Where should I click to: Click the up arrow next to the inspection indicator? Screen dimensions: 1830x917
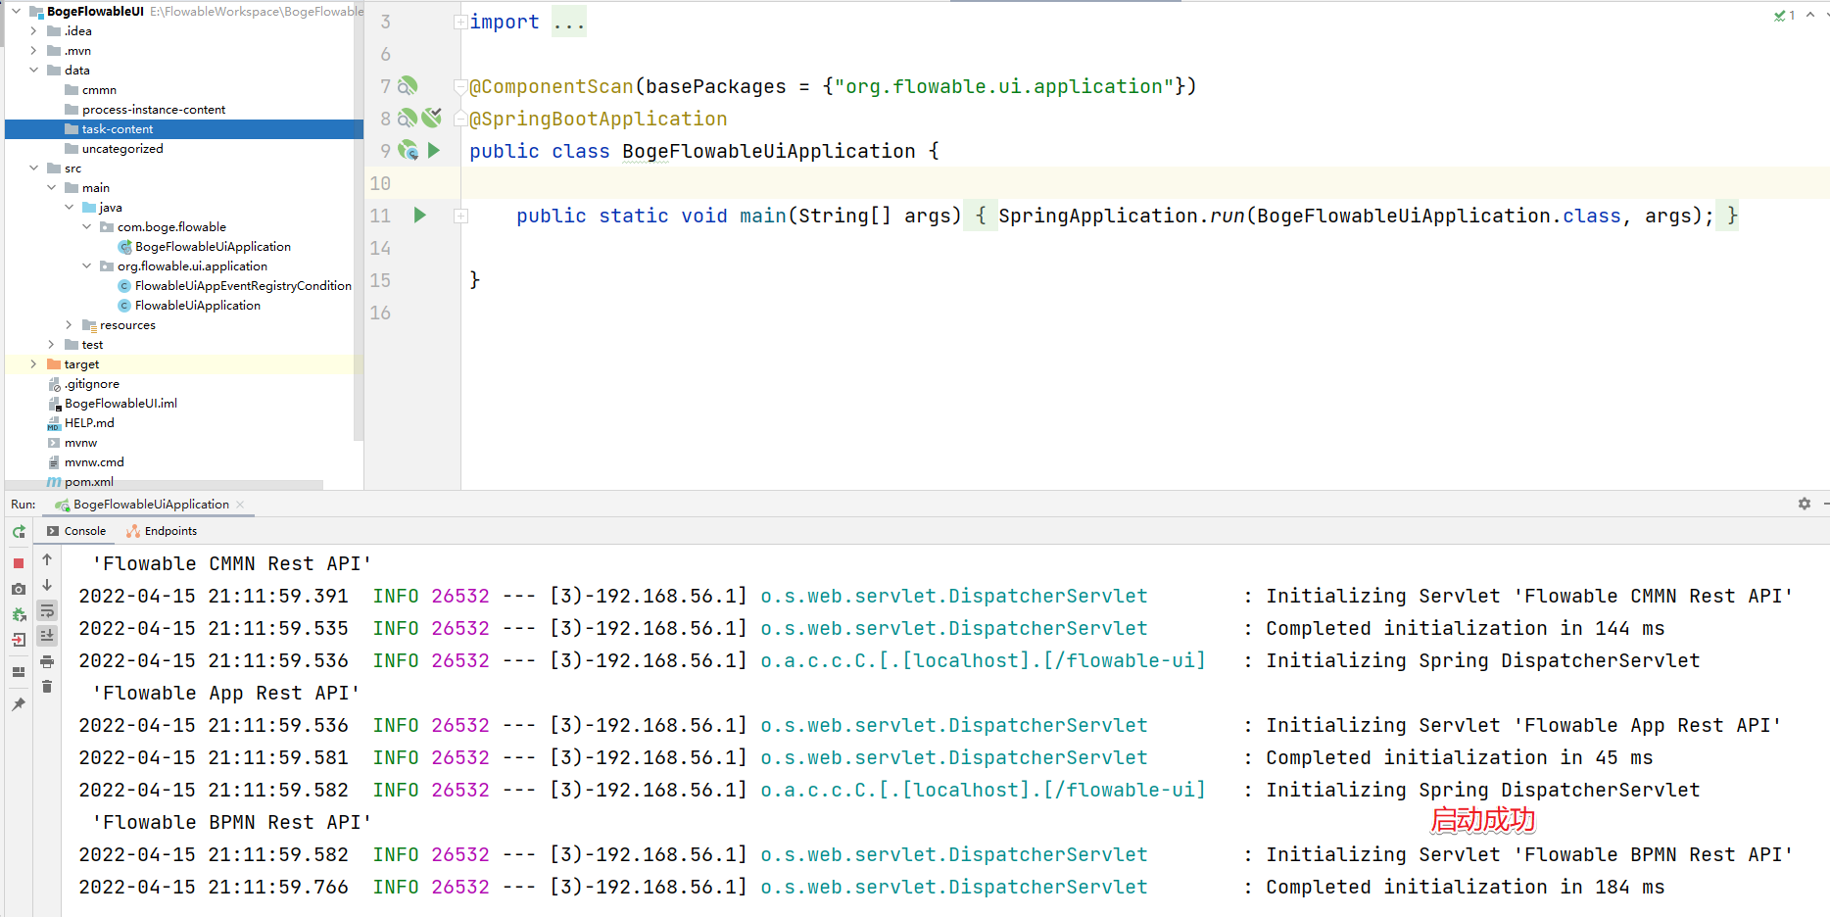click(1810, 15)
